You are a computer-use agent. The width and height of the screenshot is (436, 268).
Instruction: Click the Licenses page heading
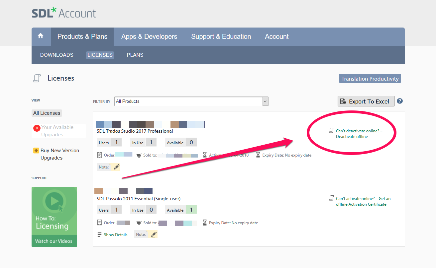pyautogui.click(x=61, y=78)
